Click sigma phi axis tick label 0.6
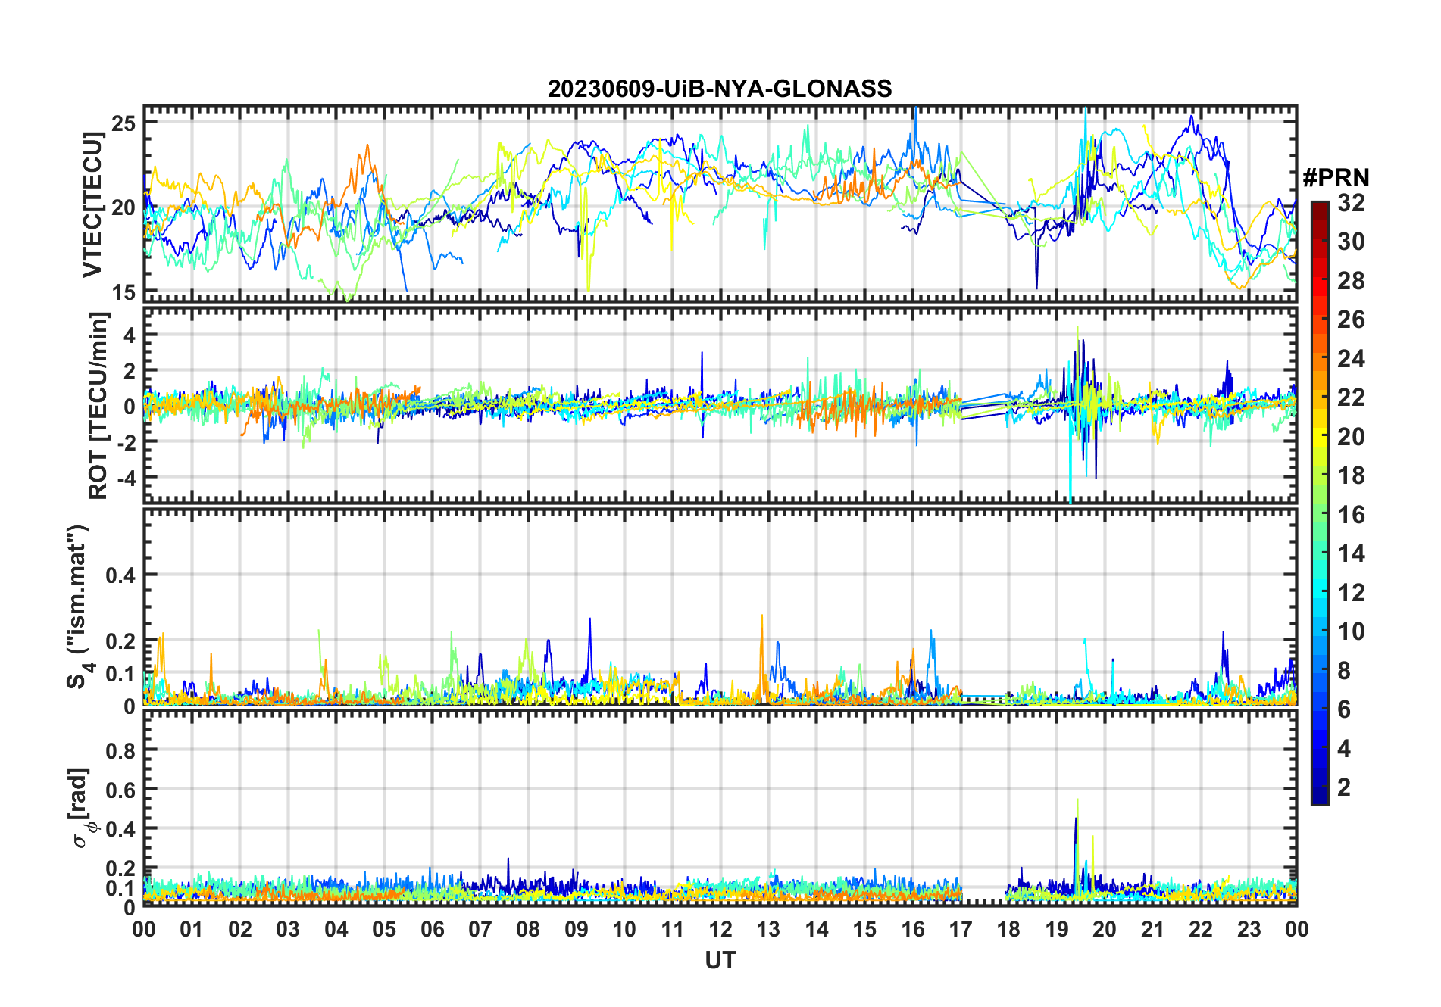This screenshot has width=1441, height=1007. pos(121,790)
